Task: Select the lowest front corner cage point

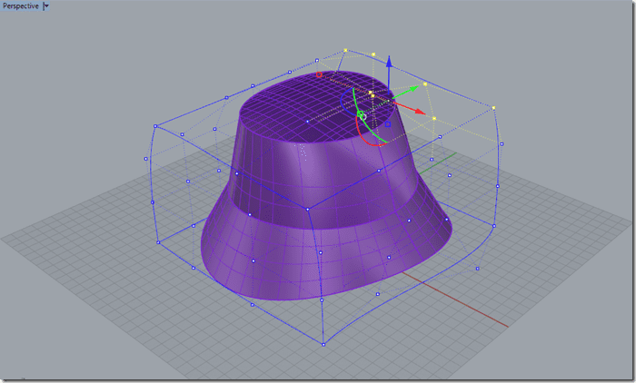Action: 323,344
